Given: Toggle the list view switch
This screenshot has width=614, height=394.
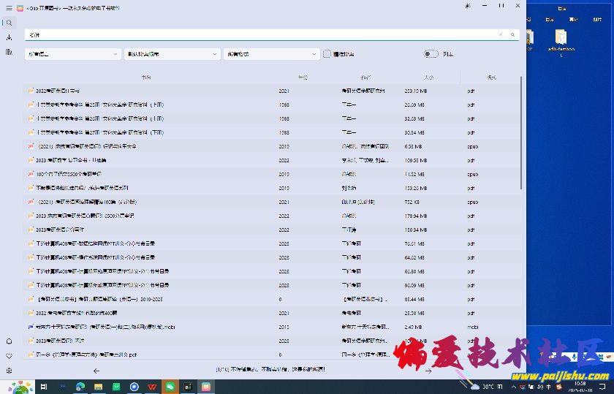Looking at the screenshot, I should click(x=431, y=54).
